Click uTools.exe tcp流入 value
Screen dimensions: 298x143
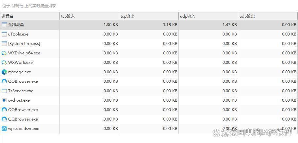[x=111, y=34]
